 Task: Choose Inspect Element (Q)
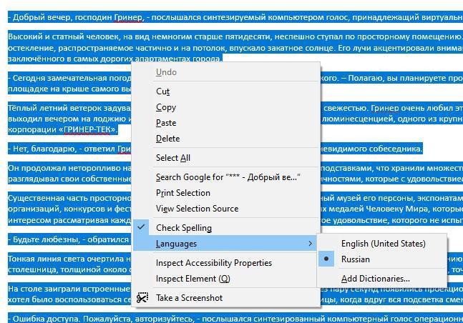pyautogui.click(x=193, y=279)
